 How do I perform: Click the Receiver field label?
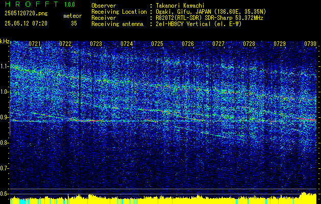(104, 18)
